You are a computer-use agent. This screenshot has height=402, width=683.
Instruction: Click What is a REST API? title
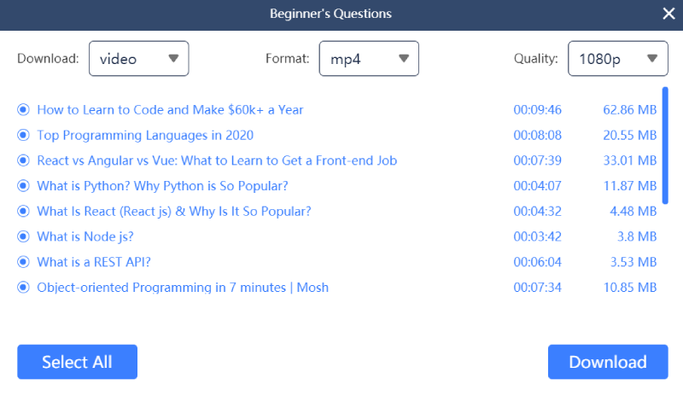pos(94,262)
